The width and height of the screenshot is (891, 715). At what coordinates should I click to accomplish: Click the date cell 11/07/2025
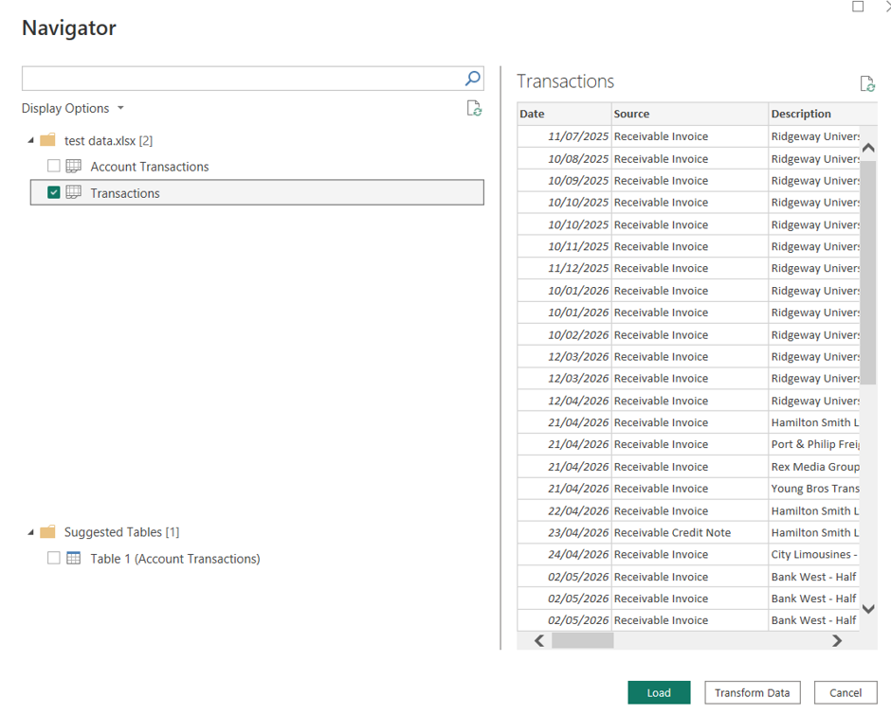click(x=564, y=136)
